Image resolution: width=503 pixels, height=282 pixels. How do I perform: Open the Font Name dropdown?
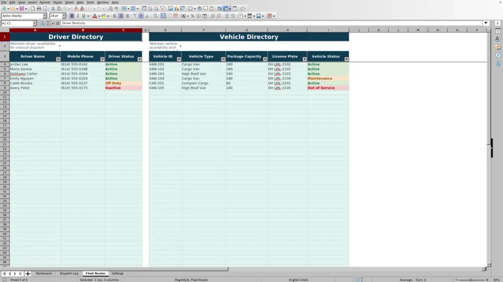[x=45, y=16]
